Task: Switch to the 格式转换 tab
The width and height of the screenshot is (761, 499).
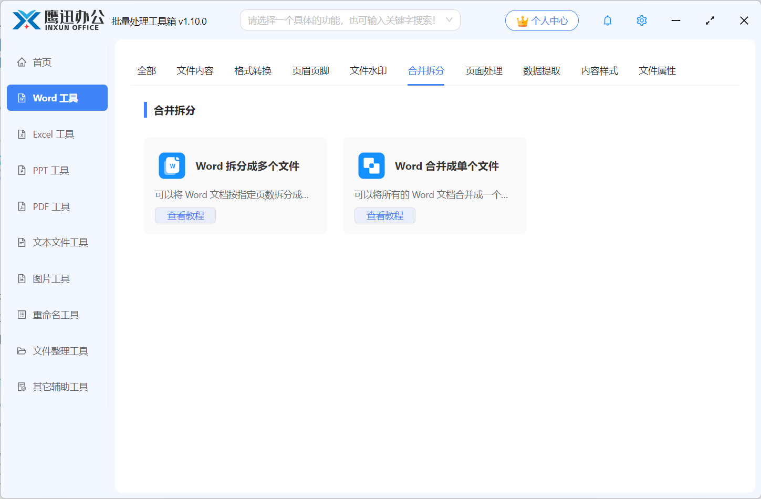Action: pos(253,70)
